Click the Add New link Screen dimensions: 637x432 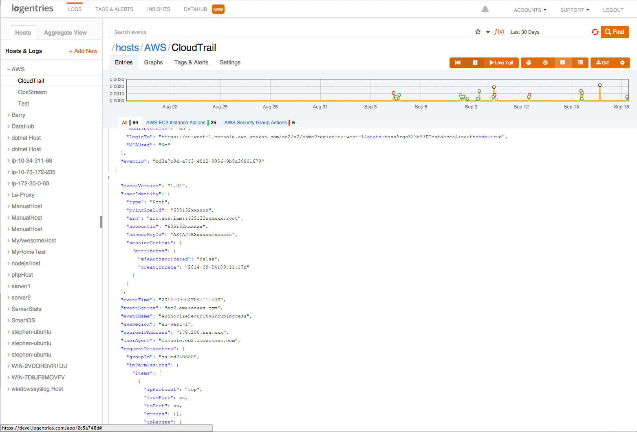(x=83, y=51)
